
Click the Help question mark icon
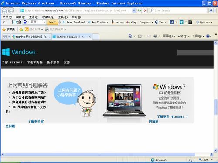point(208,36)
